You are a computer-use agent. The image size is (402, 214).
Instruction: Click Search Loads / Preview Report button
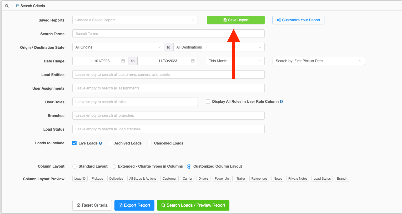(193, 205)
